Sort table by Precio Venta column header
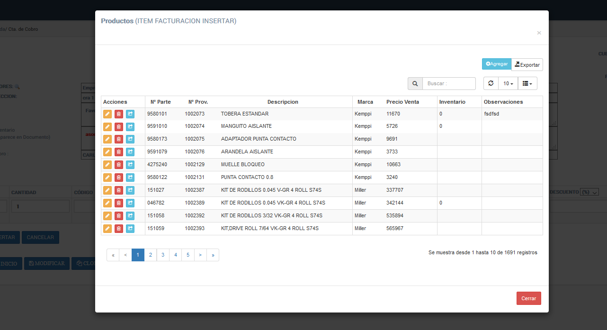607x330 pixels. tap(402, 102)
